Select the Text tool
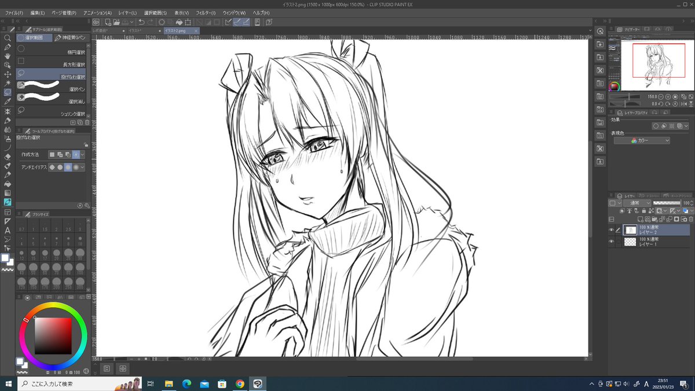This screenshot has height=391, width=695. click(8, 230)
